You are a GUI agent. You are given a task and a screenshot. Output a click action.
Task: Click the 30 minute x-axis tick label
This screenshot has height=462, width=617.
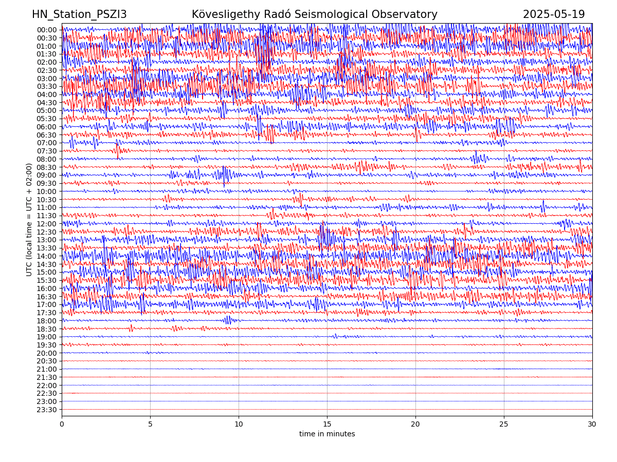pos(592,425)
